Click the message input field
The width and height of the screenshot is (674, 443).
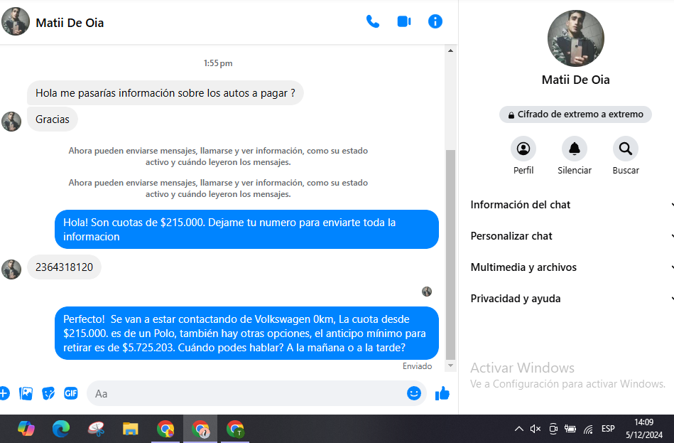tap(249, 393)
